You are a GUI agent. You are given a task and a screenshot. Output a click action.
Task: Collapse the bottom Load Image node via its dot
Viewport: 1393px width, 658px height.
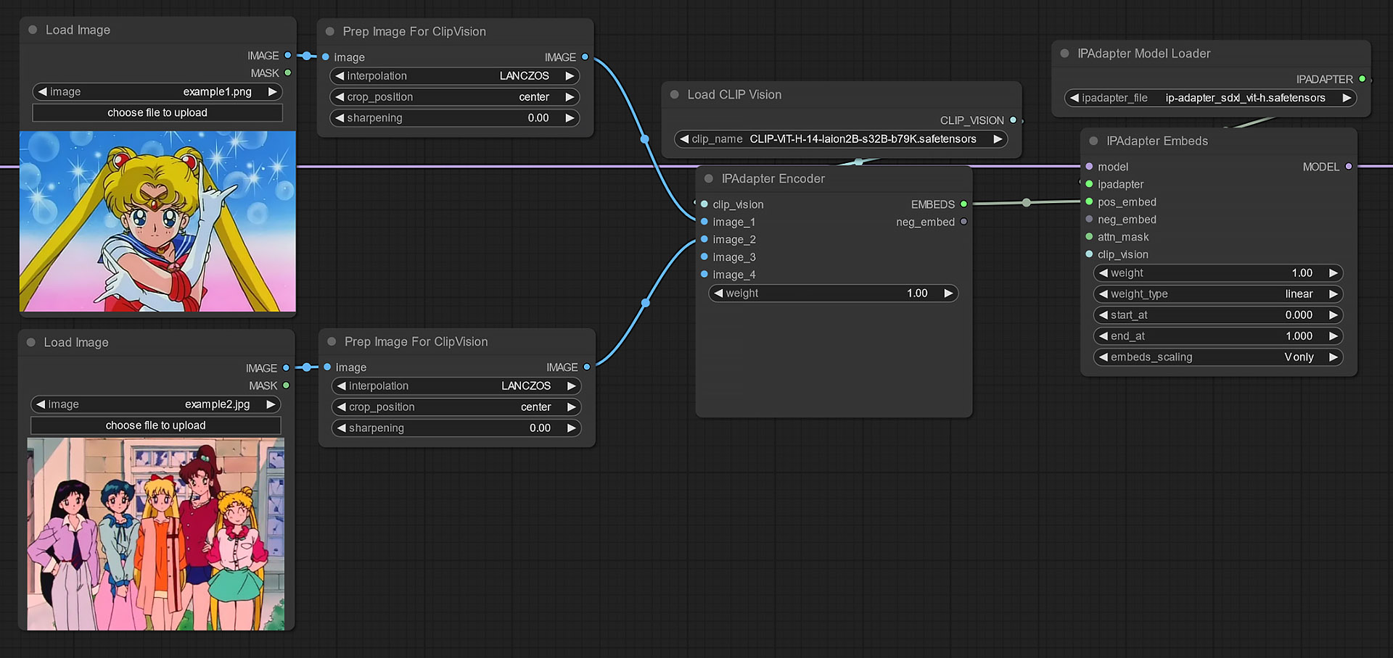click(31, 342)
